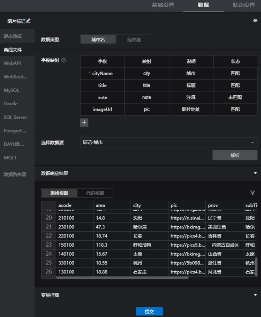Switch data type to 经纬度
This screenshot has width=261, height=317.
[134, 40]
